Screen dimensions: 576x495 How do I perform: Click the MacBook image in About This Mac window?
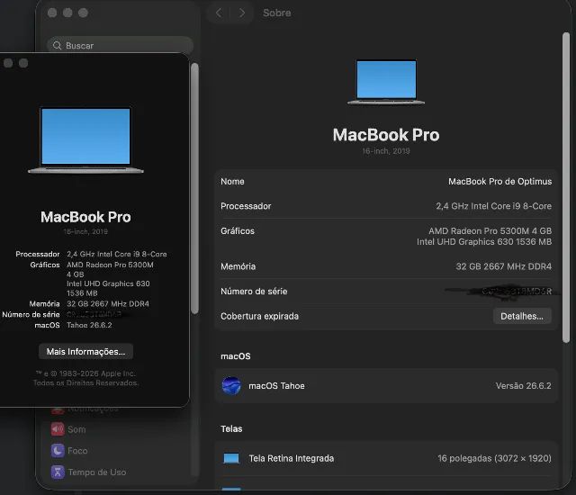coord(85,139)
